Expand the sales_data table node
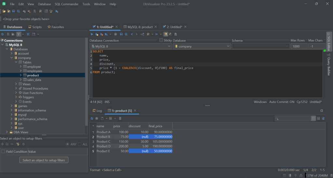333x178 pixels. (x=21, y=80)
